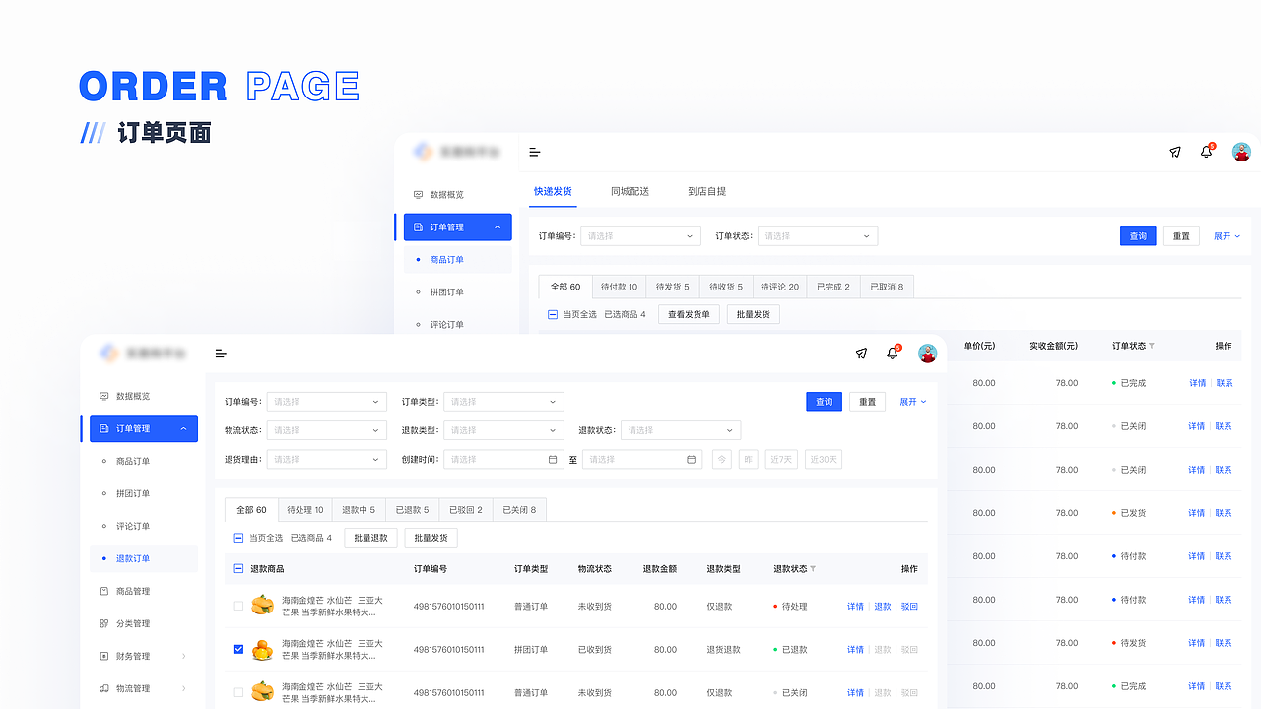This screenshot has width=1261, height=709.
Task: Open 数据概览 from the sidebar
Action: pos(135,395)
